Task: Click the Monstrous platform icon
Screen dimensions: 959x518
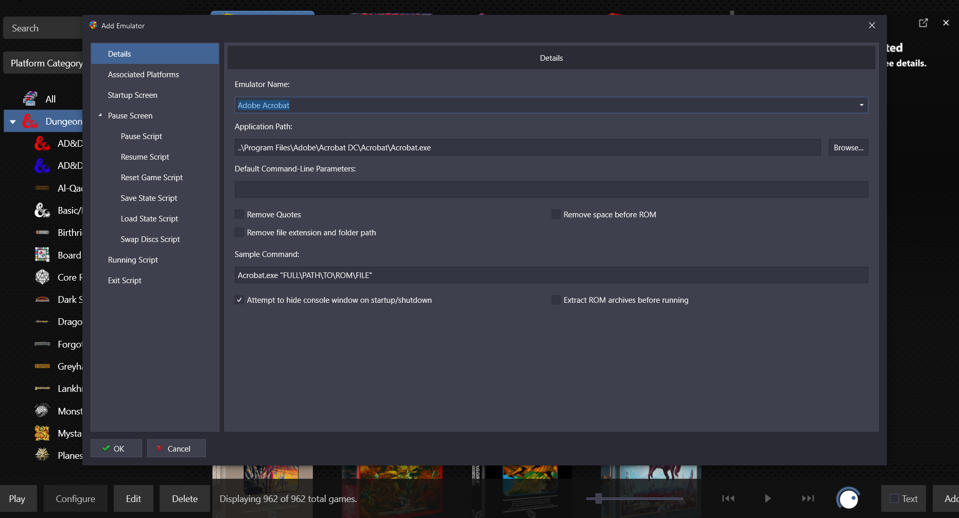Action: (x=42, y=410)
